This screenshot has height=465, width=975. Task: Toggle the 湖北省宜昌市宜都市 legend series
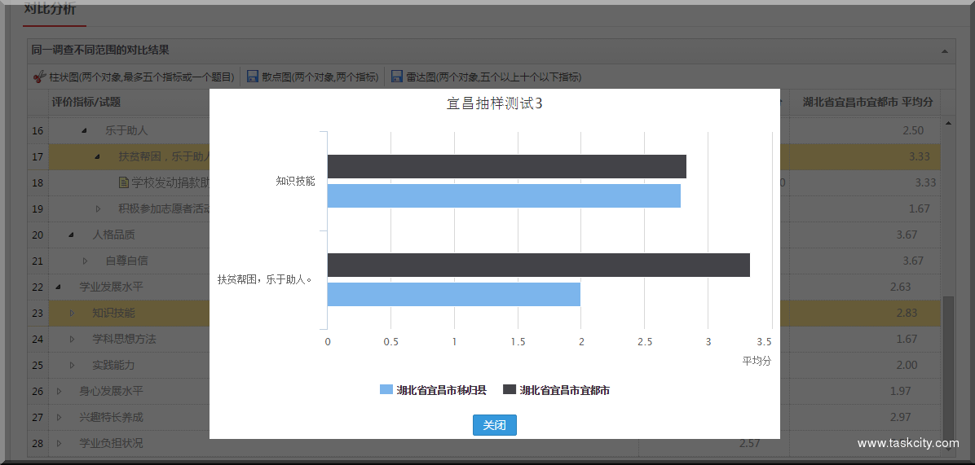[556, 390]
